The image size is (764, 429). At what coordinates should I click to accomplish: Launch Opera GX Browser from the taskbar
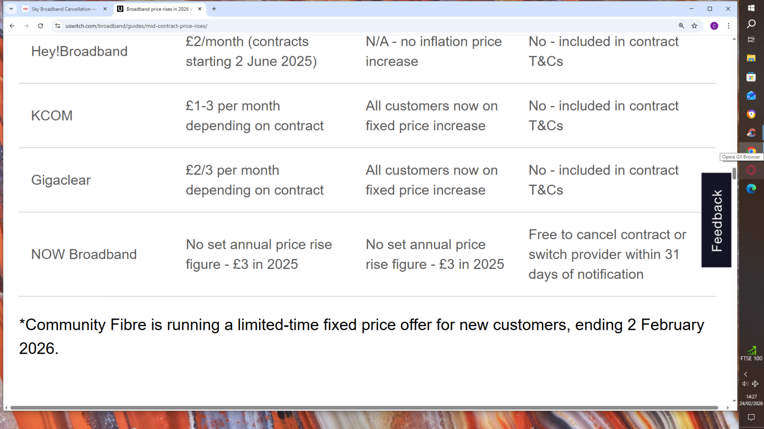coord(751,170)
